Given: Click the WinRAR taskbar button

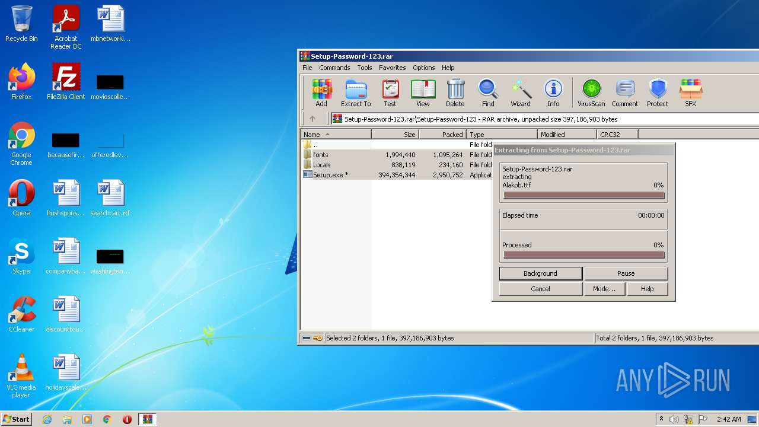Looking at the screenshot, I should [x=148, y=419].
